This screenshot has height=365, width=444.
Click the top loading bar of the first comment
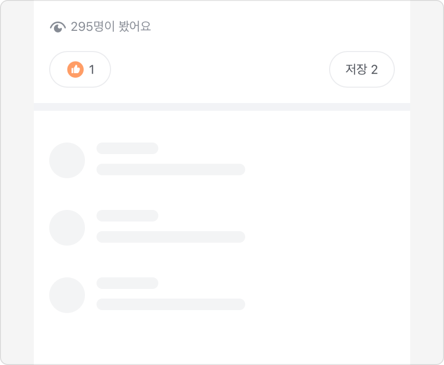127,148
